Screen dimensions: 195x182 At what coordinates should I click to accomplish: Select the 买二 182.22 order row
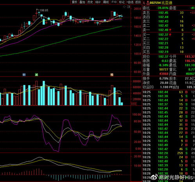click(168, 39)
